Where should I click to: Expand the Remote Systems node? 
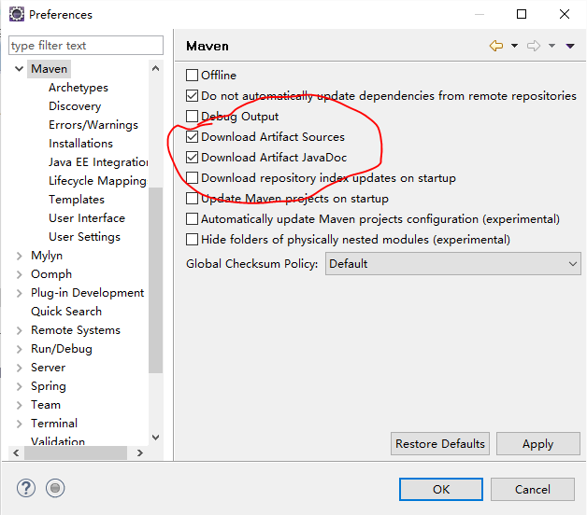(19, 330)
